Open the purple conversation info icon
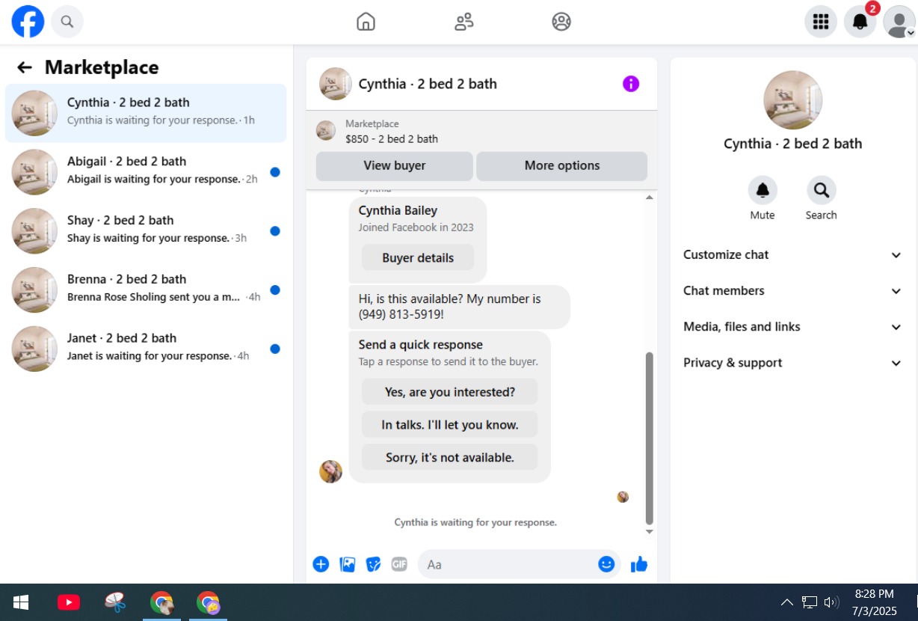 [x=631, y=84]
